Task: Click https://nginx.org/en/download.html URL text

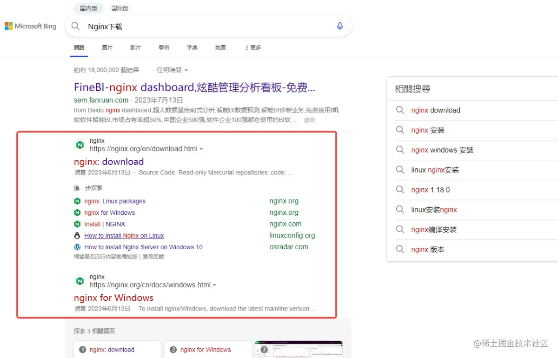Action: pyautogui.click(x=144, y=149)
